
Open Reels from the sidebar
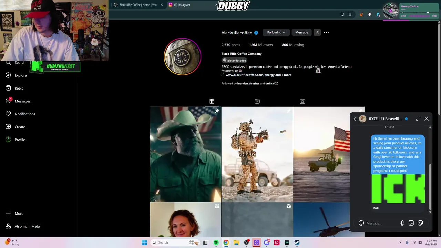[14, 88]
